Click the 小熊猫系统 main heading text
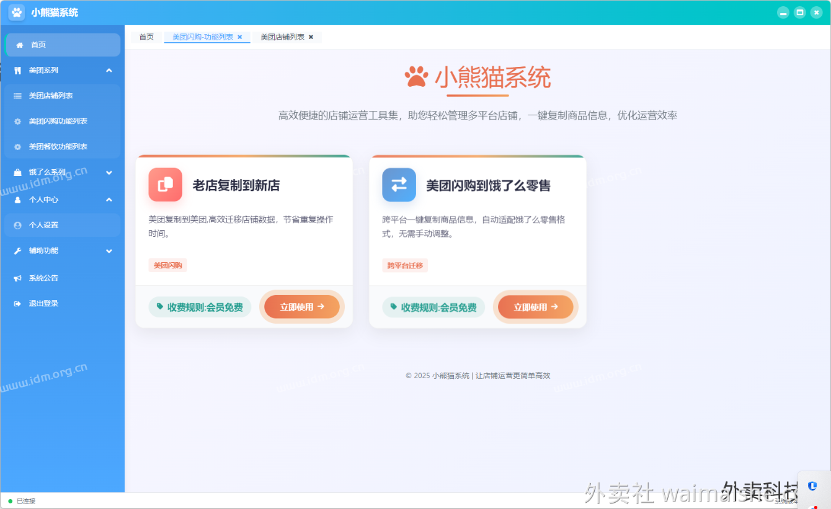Screen dimensions: 831x509 coord(492,77)
